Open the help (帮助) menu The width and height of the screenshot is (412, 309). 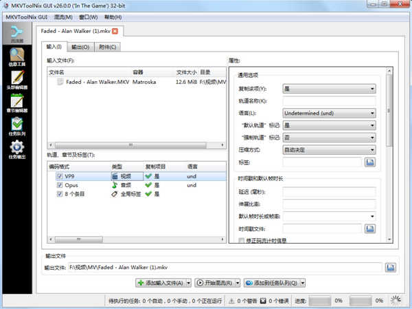[x=113, y=17]
